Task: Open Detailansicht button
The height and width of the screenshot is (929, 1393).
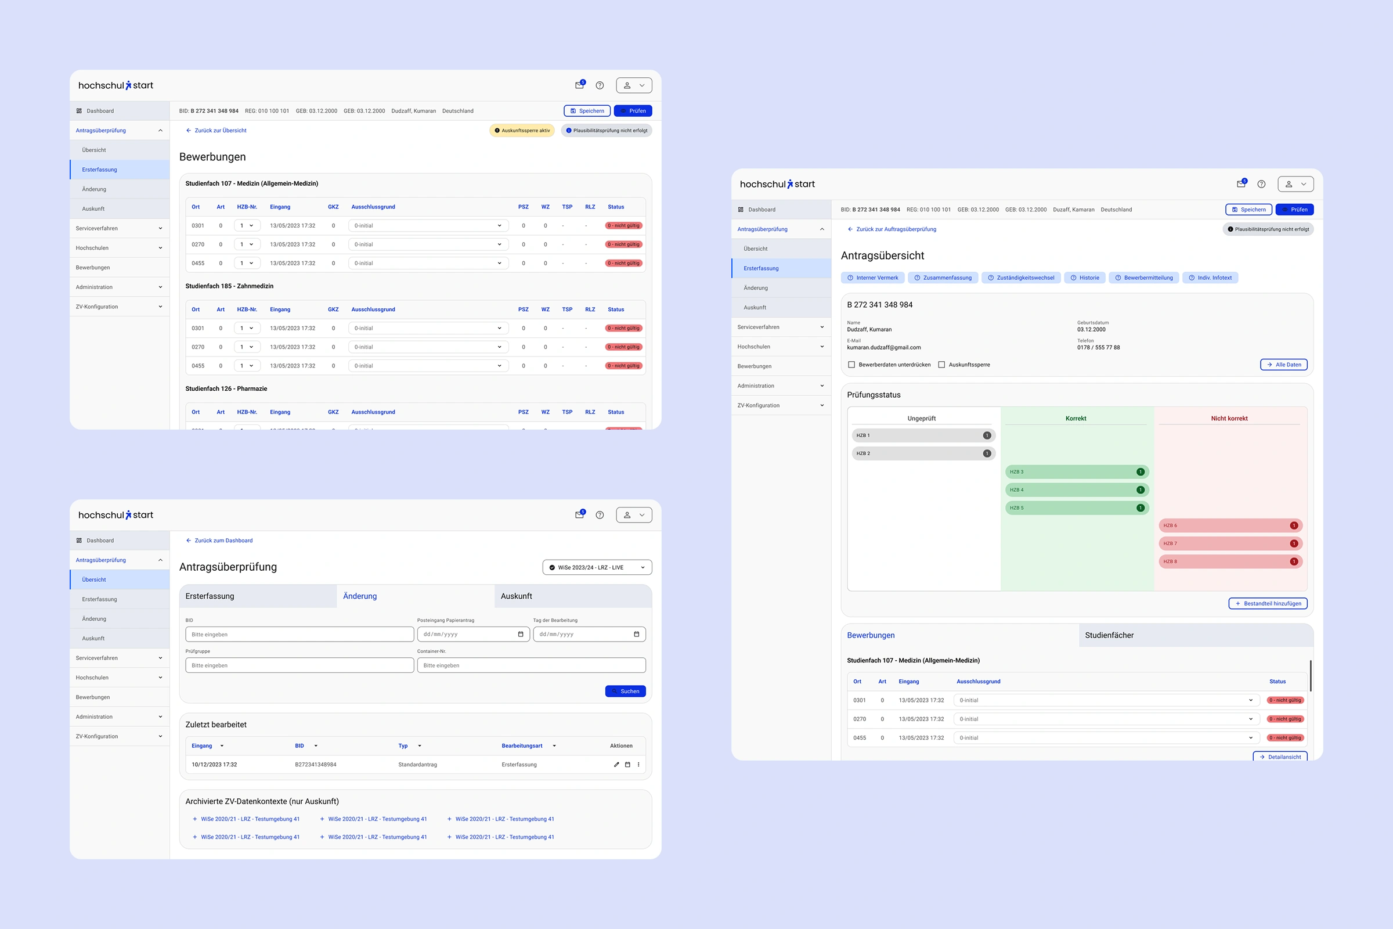Action: (x=1280, y=757)
